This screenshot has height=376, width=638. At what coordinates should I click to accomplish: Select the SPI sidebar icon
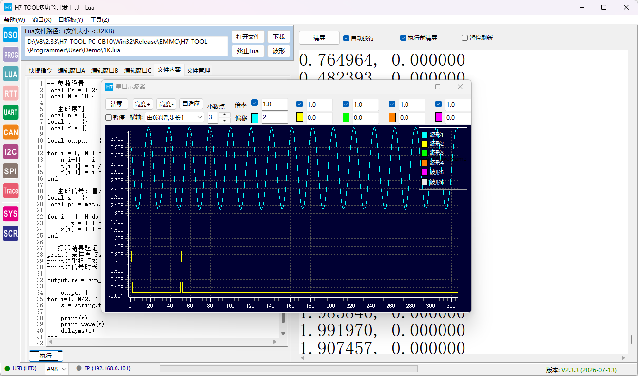10,171
